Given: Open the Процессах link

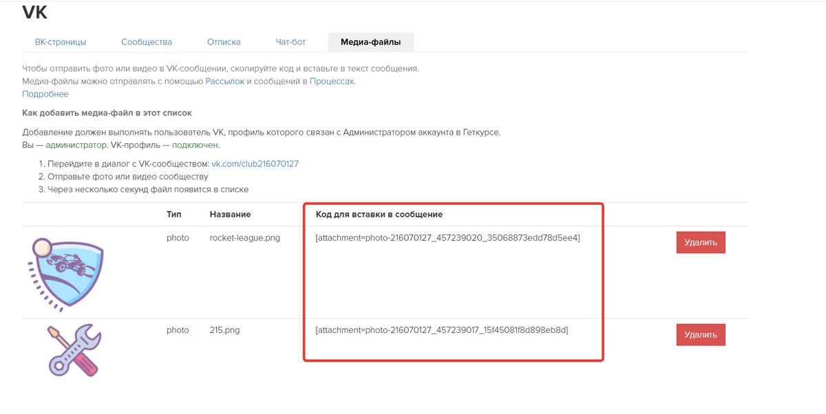Looking at the screenshot, I should [x=332, y=81].
